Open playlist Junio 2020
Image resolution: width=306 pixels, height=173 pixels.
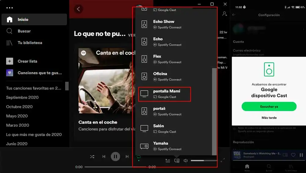[x=17, y=144]
